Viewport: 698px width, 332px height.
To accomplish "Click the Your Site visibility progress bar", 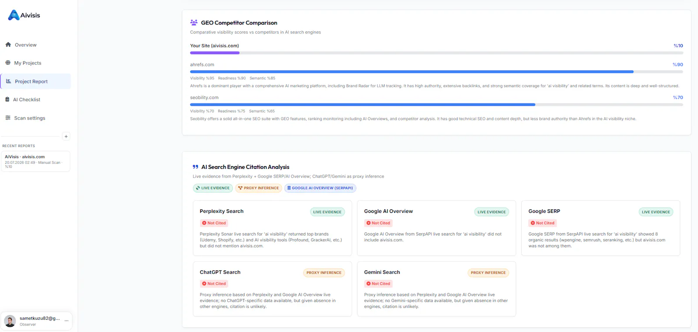I will pos(437,53).
